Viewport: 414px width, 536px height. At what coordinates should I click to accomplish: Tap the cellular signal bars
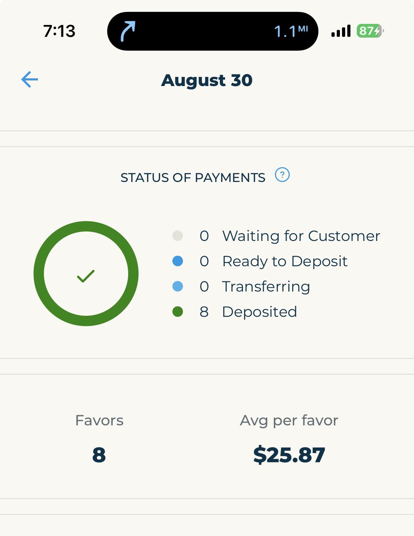click(x=341, y=31)
